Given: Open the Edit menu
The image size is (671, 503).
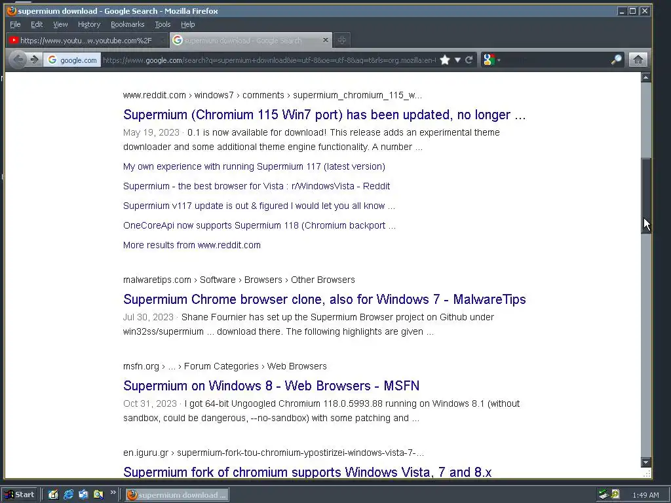Looking at the screenshot, I should tap(37, 24).
